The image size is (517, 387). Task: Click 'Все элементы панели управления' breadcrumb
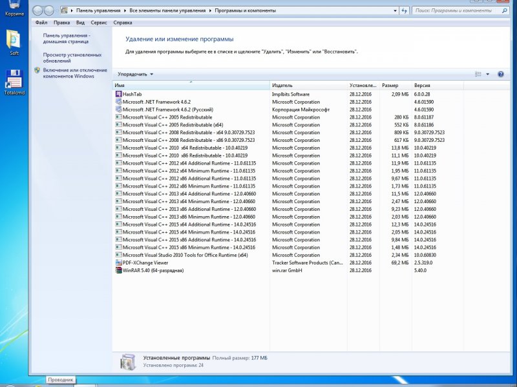pyautogui.click(x=167, y=10)
